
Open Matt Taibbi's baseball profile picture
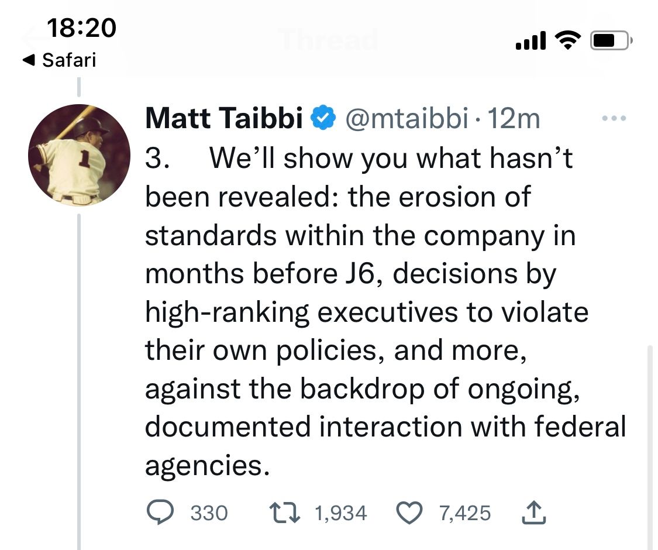(79, 155)
